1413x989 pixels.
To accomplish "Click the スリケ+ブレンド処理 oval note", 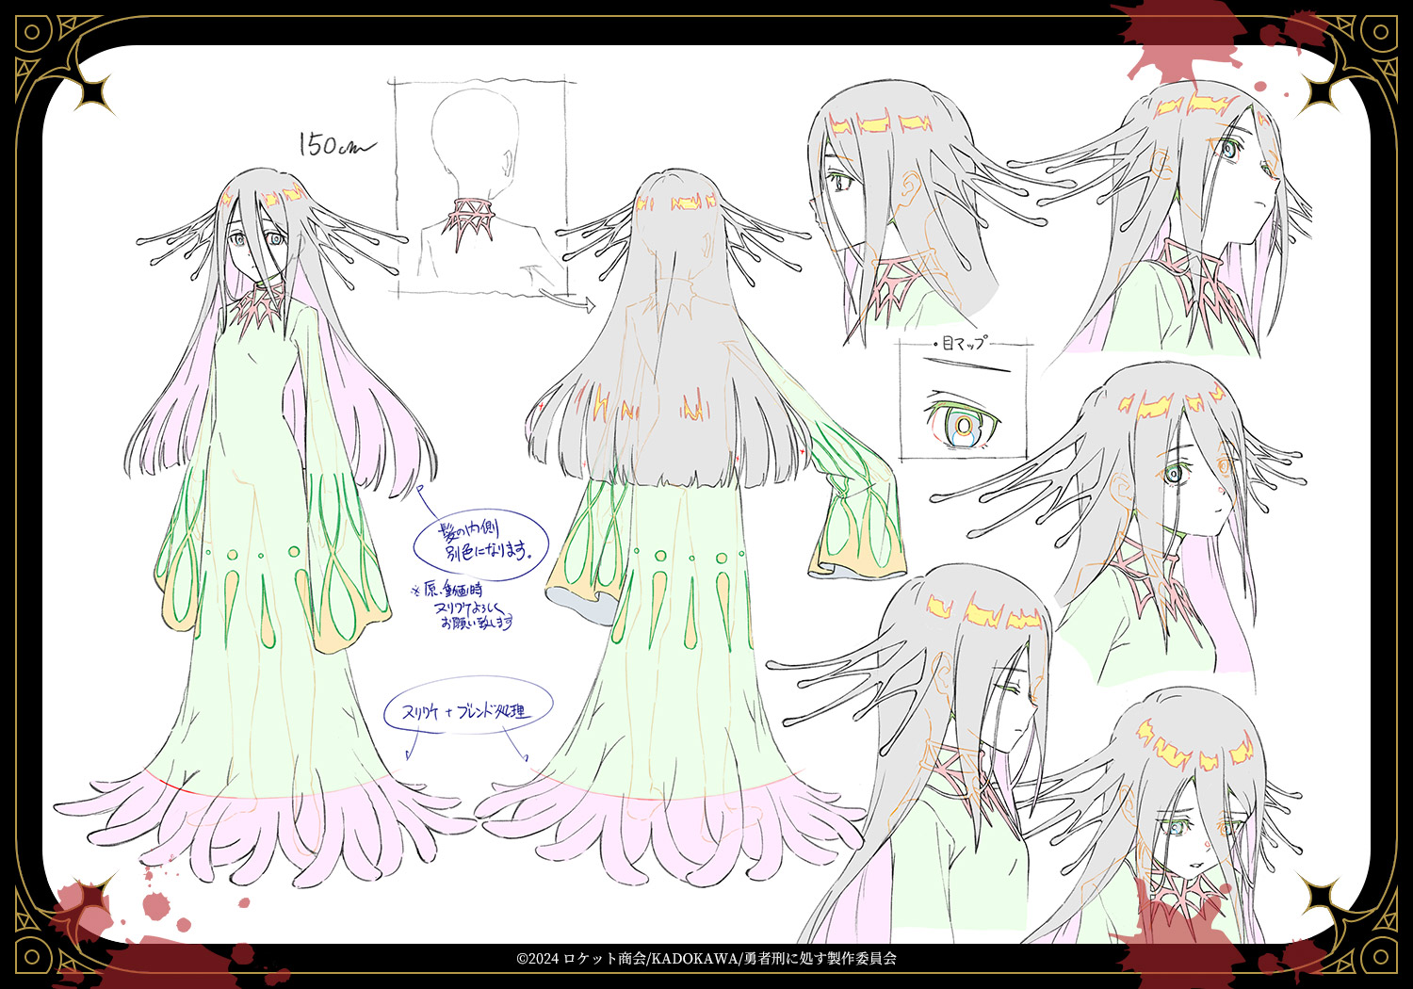I will pyautogui.click(x=467, y=711).
